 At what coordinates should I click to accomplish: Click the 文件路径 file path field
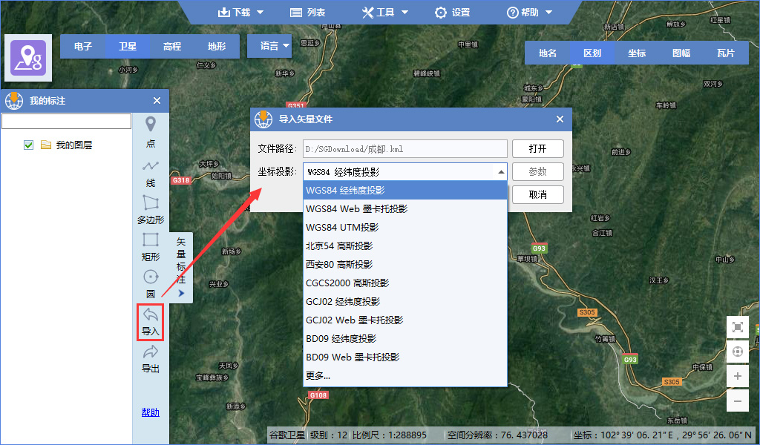pos(405,149)
